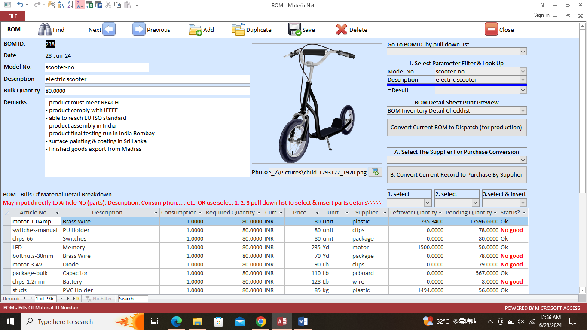Image resolution: width=587 pixels, height=330 pixels.
Task: Click Redo in quick access toolbar
Action: [37, 5]
